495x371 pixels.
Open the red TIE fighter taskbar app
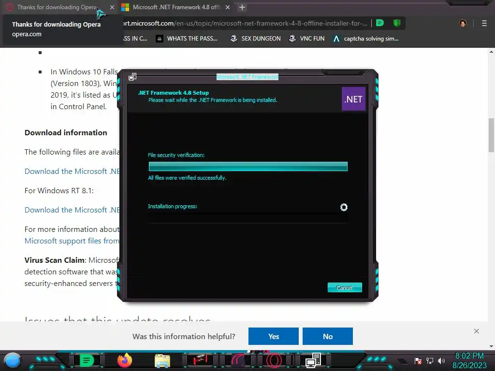click(200, 360)
